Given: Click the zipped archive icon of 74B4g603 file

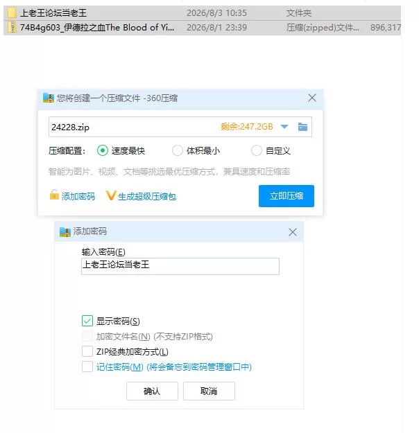Looking at the screenshot, I should 12,28.
